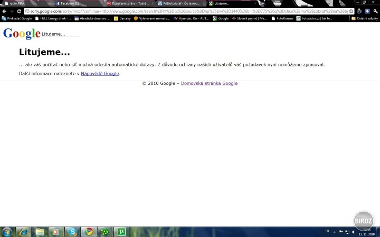Open the volume speaker tray icon
Viewport: 380px width, 237px height.
click(x=354, y=232)
